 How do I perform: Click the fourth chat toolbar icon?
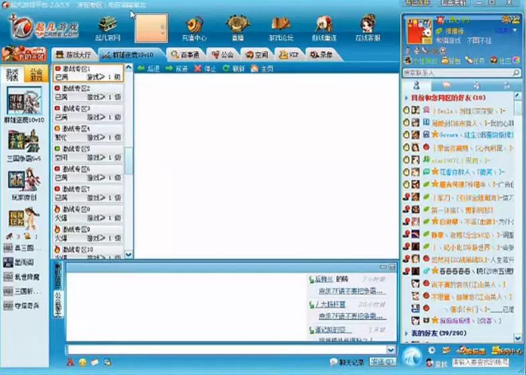click(x=107, y=362)
